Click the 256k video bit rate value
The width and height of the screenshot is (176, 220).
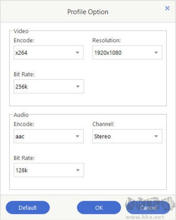click(x=22, y=86)
